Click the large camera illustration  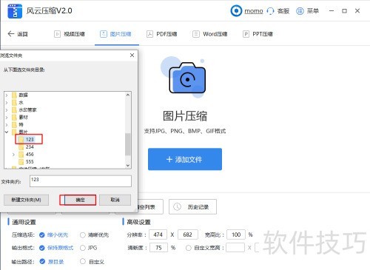point(187,78)
